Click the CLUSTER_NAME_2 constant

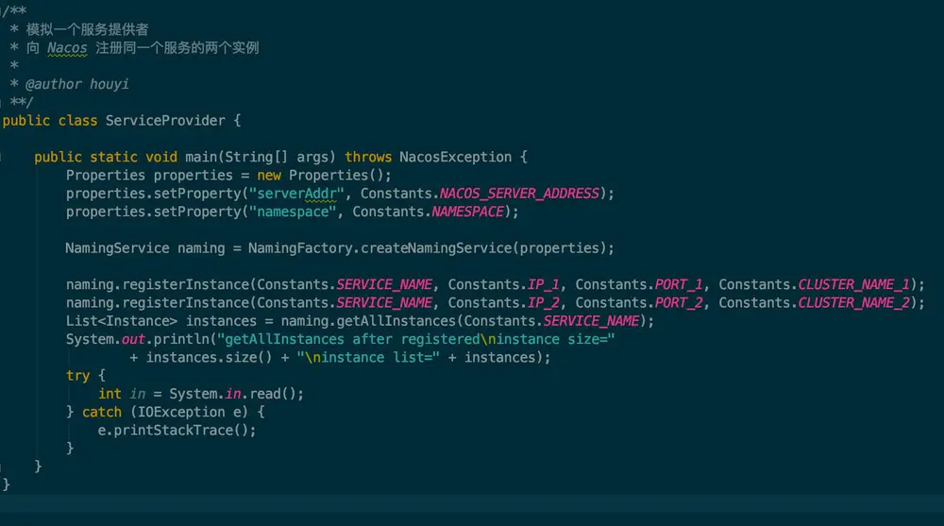point(853,302)
